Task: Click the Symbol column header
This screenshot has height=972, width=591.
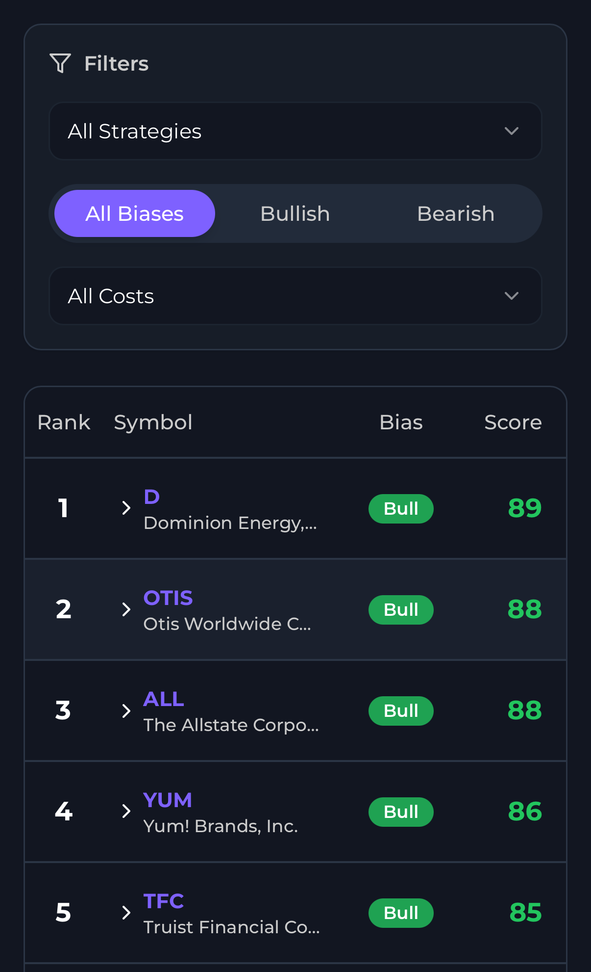Action: coord(153,422)
